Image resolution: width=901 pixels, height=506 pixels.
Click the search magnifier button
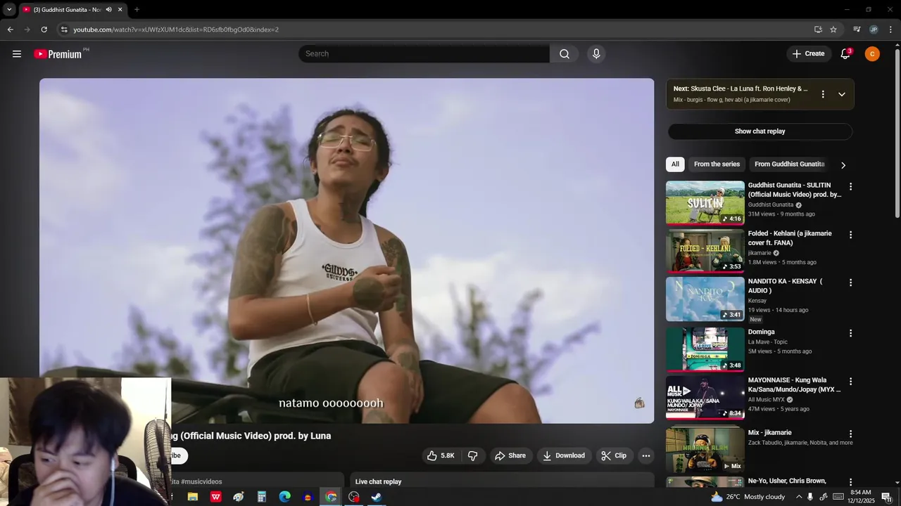tap(565, 54)
